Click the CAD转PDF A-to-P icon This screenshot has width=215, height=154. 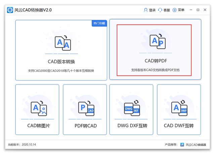(158, 41)
